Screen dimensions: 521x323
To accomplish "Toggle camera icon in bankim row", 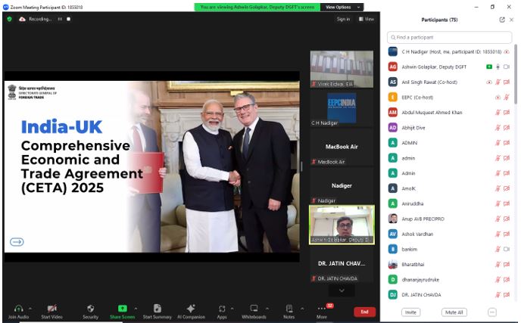I will pos(507,250).
